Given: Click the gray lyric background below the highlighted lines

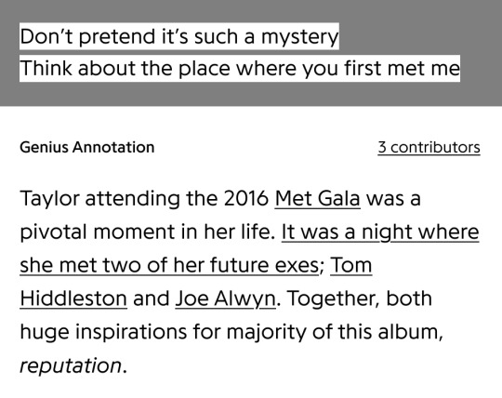Looking at the screenshot, I should pyautogui.click(x=251, y=95).
